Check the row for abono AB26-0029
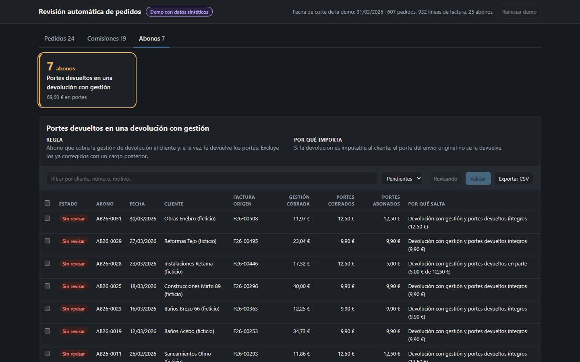The image size is (580, 362). point(48,241)
